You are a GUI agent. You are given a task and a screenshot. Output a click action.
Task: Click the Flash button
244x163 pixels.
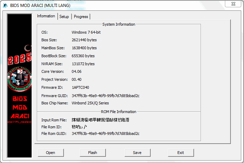tap(93, 153)
